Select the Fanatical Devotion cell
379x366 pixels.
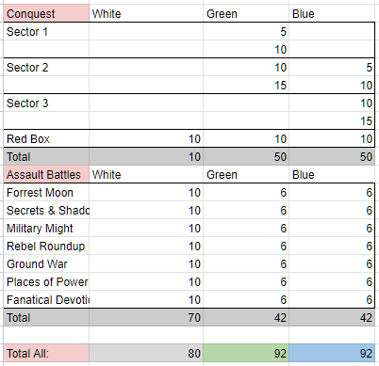(46, 299)
